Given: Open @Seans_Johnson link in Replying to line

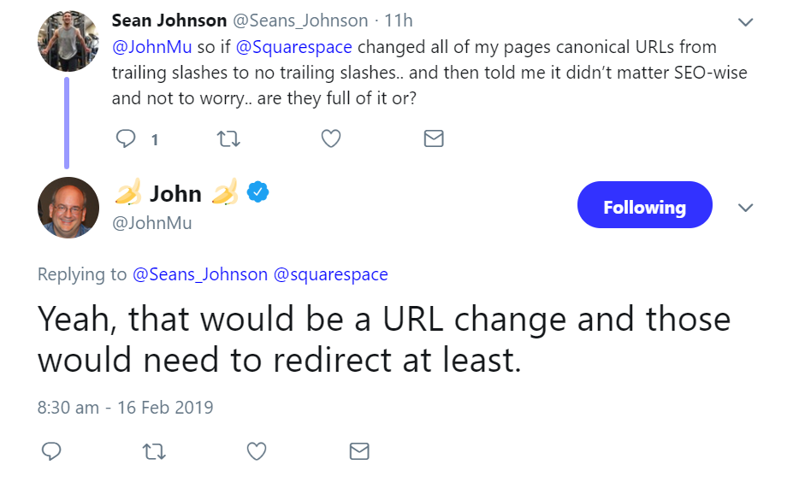Looking at the screenshot, I should pos(199,274).
